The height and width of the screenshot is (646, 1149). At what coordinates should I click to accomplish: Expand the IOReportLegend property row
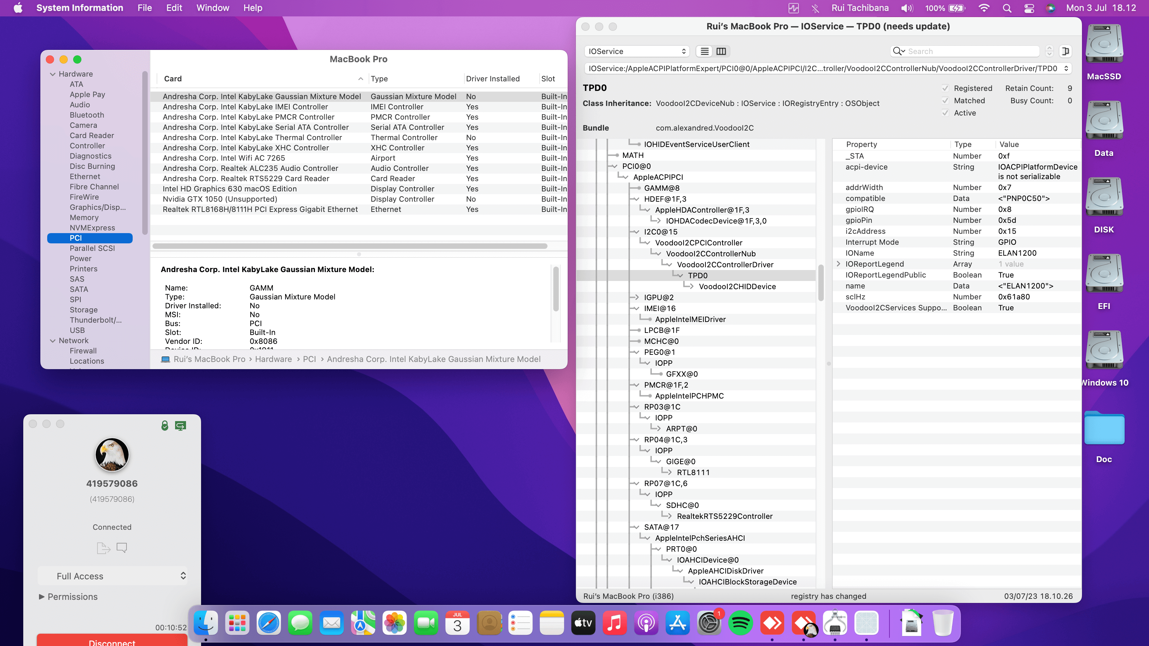[x=838, y=264]
